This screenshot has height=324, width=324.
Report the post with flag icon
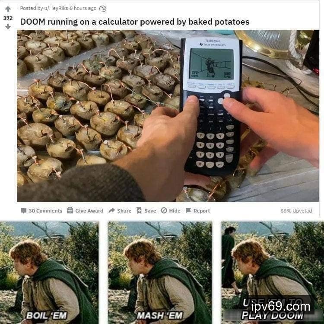pos(188,210)
